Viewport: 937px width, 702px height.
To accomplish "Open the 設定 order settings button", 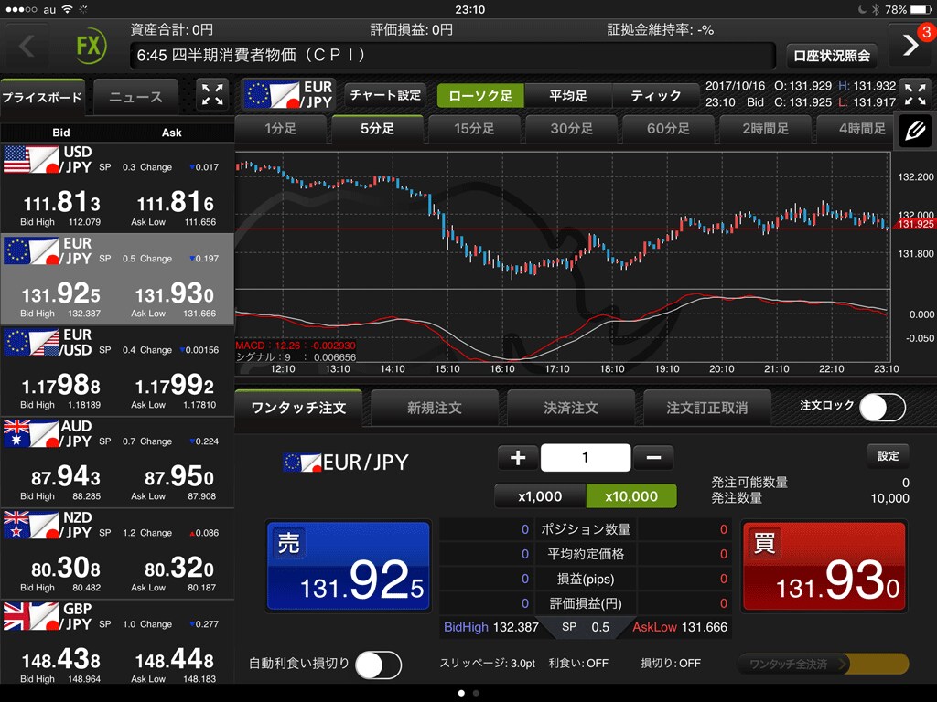I will click(x=888, y=456).
